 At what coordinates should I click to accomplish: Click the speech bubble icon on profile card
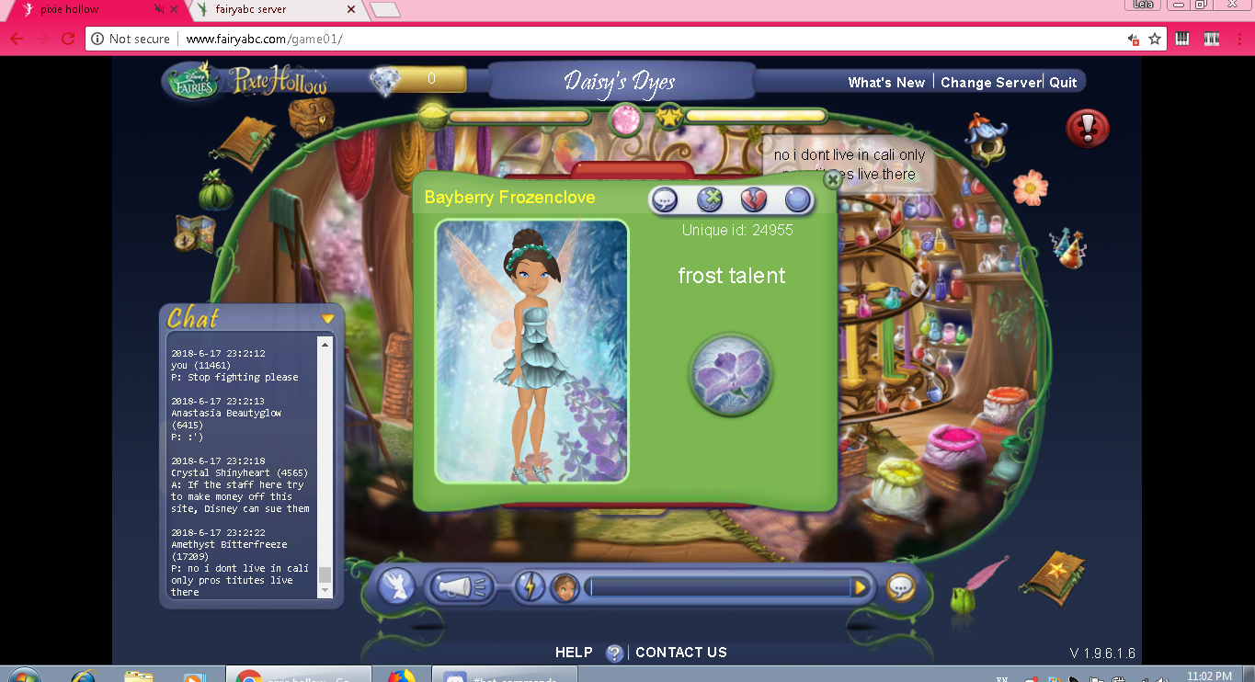tap(665, 199)
